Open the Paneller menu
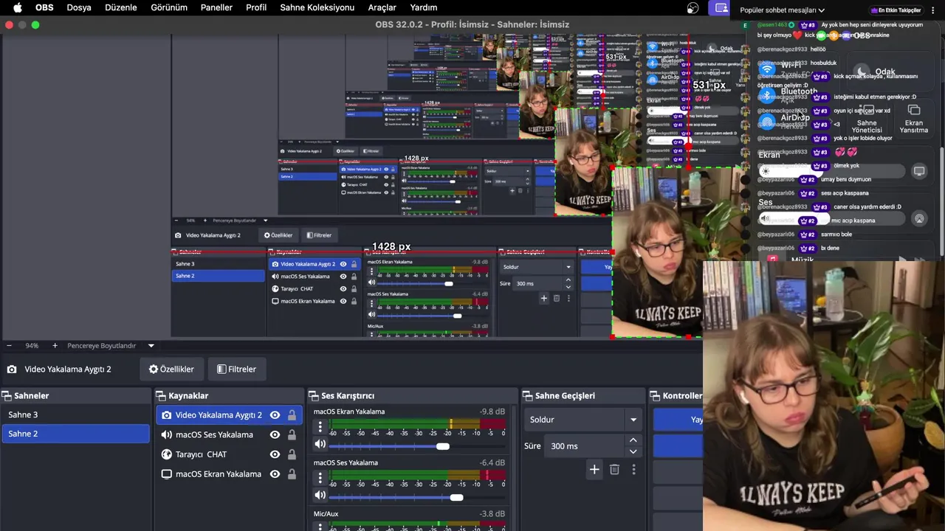Screen dimensions: 945x531 216,7
